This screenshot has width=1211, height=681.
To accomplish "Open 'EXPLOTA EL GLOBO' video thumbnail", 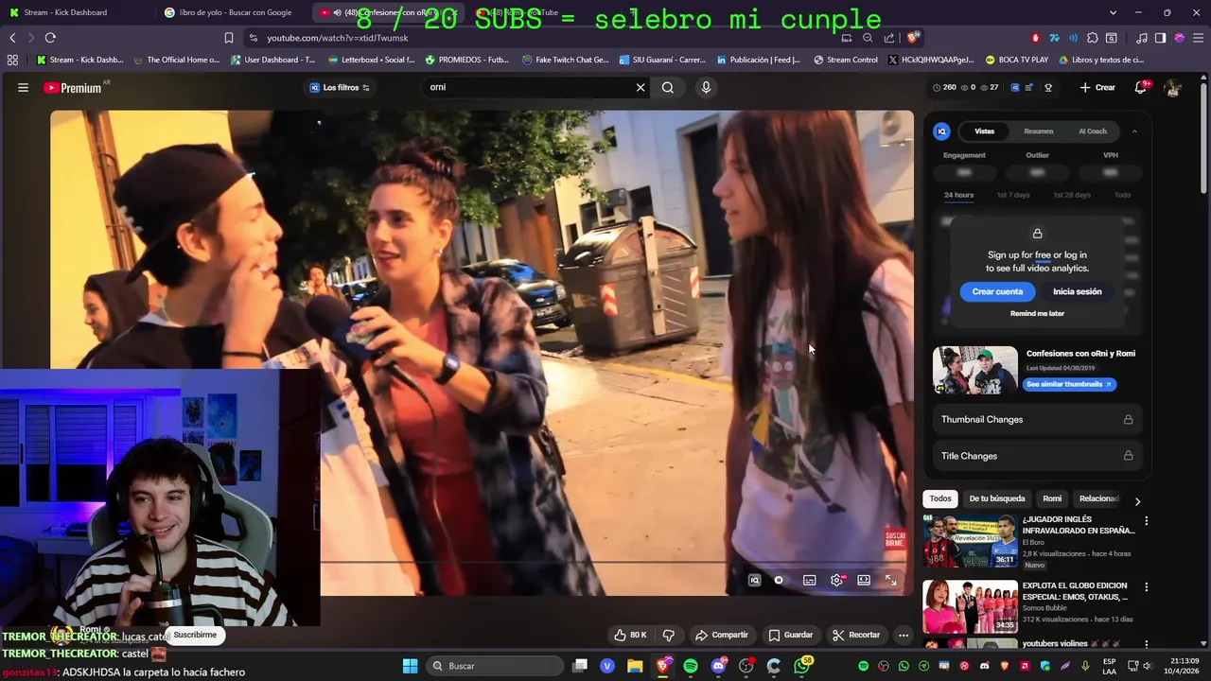I will [x=970, y=606].
